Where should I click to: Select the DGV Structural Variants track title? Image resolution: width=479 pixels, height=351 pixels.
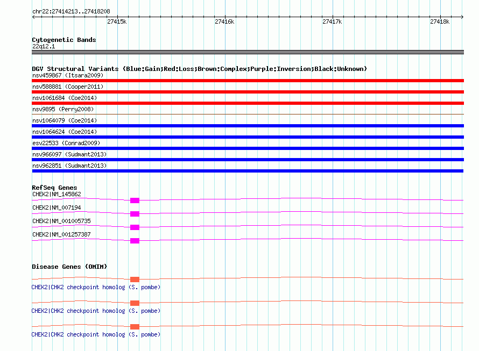pos(199,69)
